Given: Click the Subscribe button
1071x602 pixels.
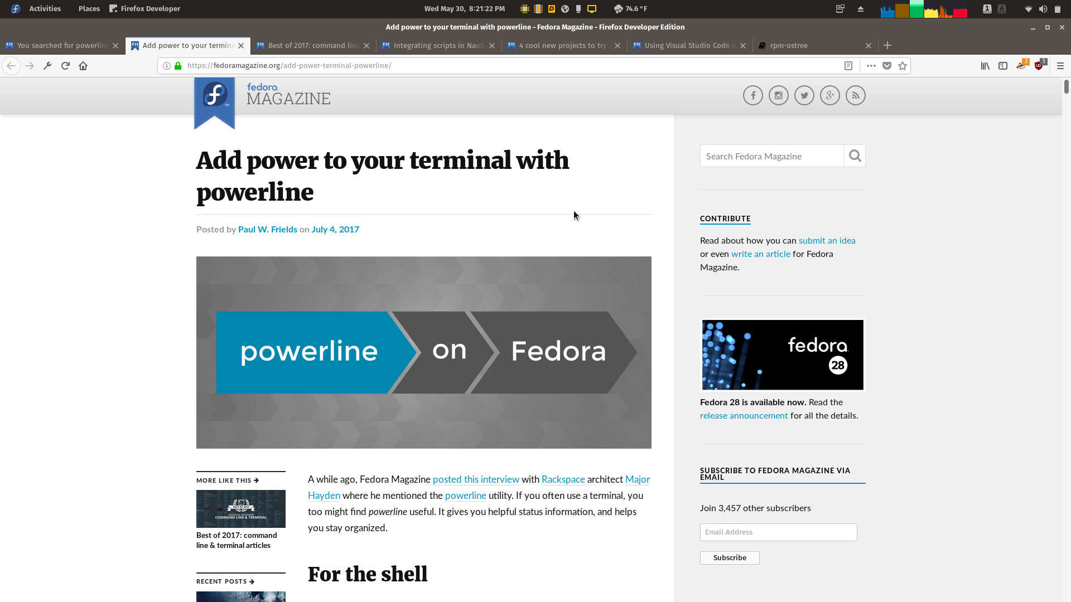Looking at the screenshot, I should coord(730,558).
